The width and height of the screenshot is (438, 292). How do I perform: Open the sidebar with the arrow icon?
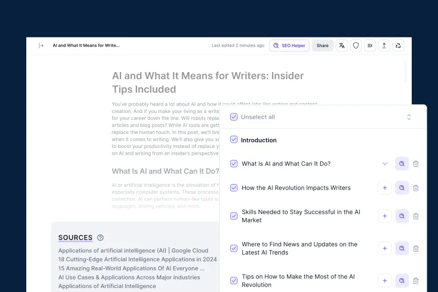pos(41,46)
